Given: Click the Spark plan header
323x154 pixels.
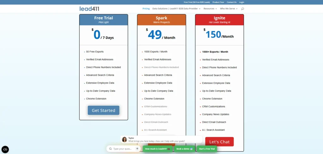Looking at the screenshot, I should pos(161,20).
